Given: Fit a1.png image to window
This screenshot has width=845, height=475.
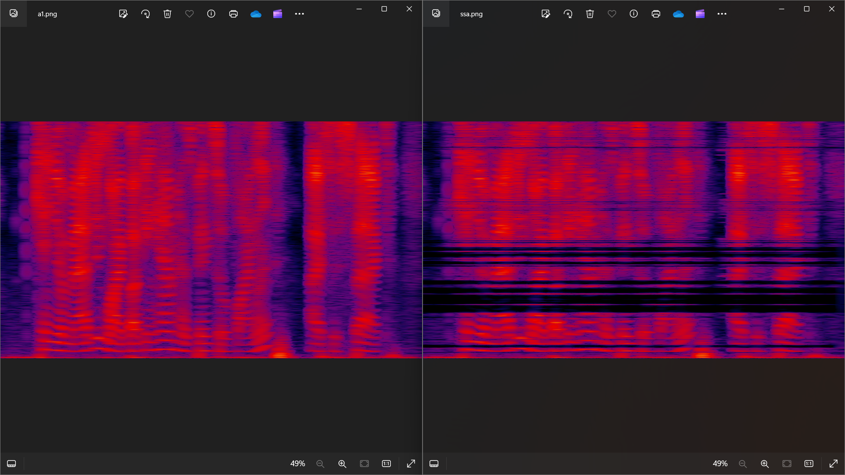Looking at the screenshot, I should 364,464.
